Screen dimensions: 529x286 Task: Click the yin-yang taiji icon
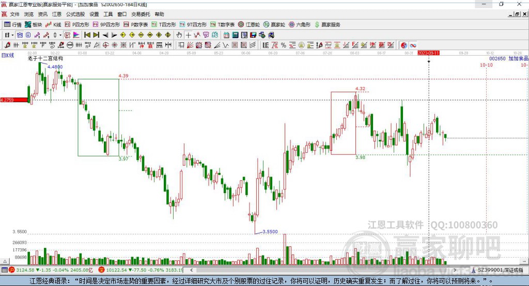click(404, 45)
